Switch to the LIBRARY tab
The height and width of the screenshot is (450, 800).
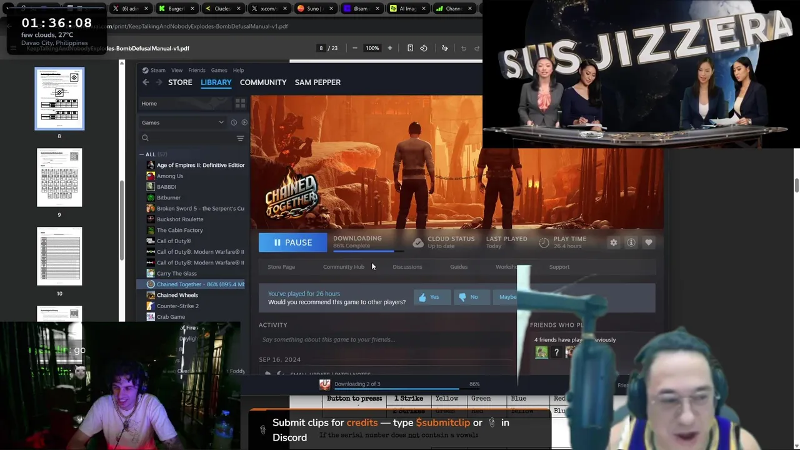point(216,82)
